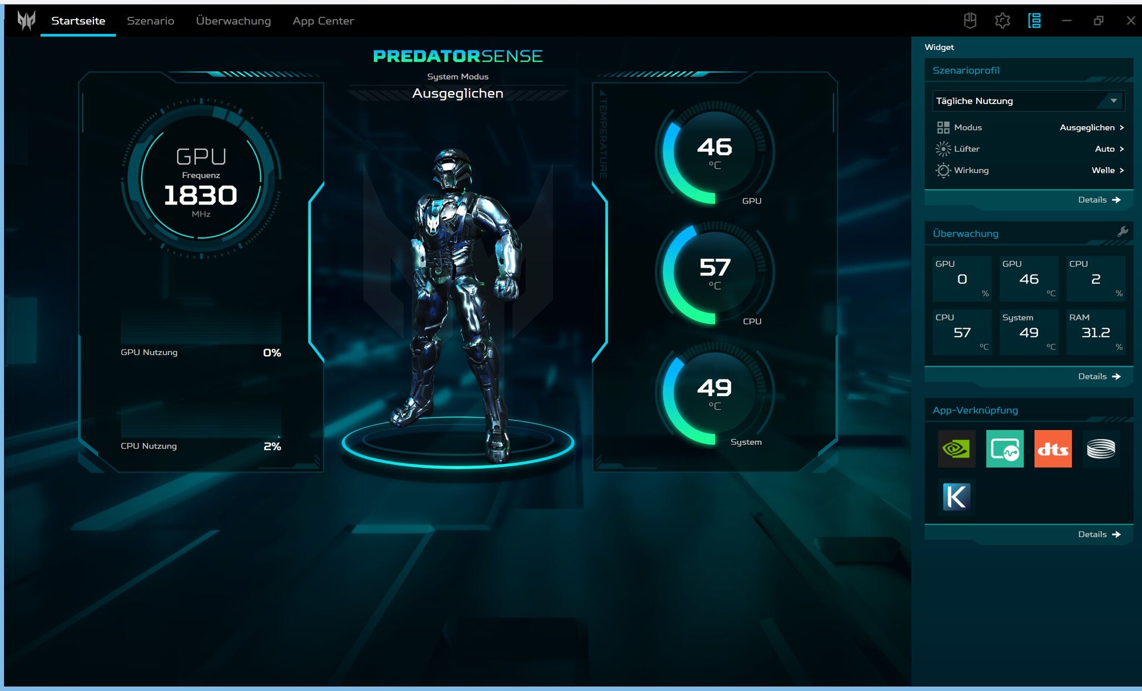Open the settings gear in title bar
The height and width of the screenshot is (691, 1142).
point(1002,21)
